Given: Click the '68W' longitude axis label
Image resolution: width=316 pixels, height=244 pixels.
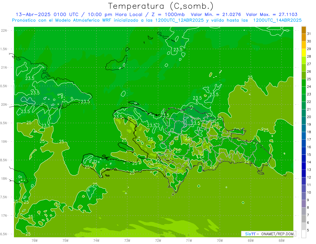Looking at the screenshot, I should pos(282,240).
